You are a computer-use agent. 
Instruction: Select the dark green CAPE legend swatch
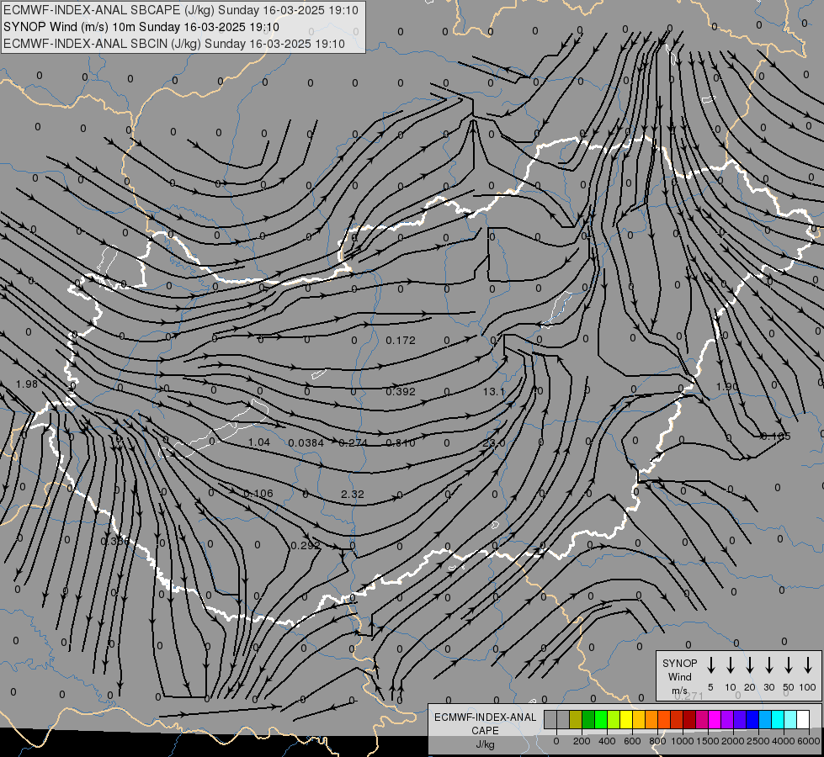point(588,719)
